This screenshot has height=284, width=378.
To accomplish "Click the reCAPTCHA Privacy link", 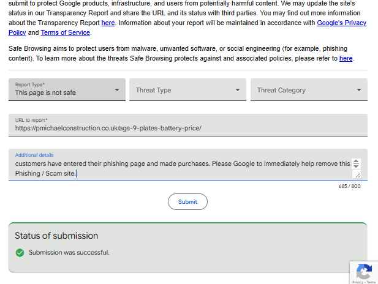I will [x=357, y=282].
